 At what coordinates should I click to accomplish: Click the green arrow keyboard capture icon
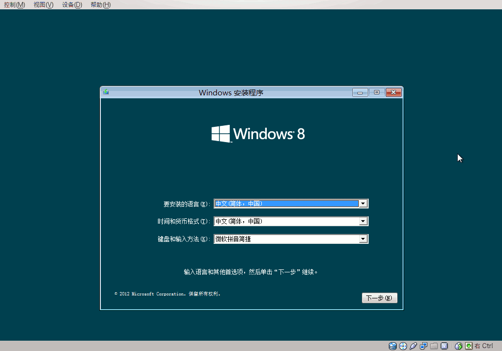click(469, 346)
